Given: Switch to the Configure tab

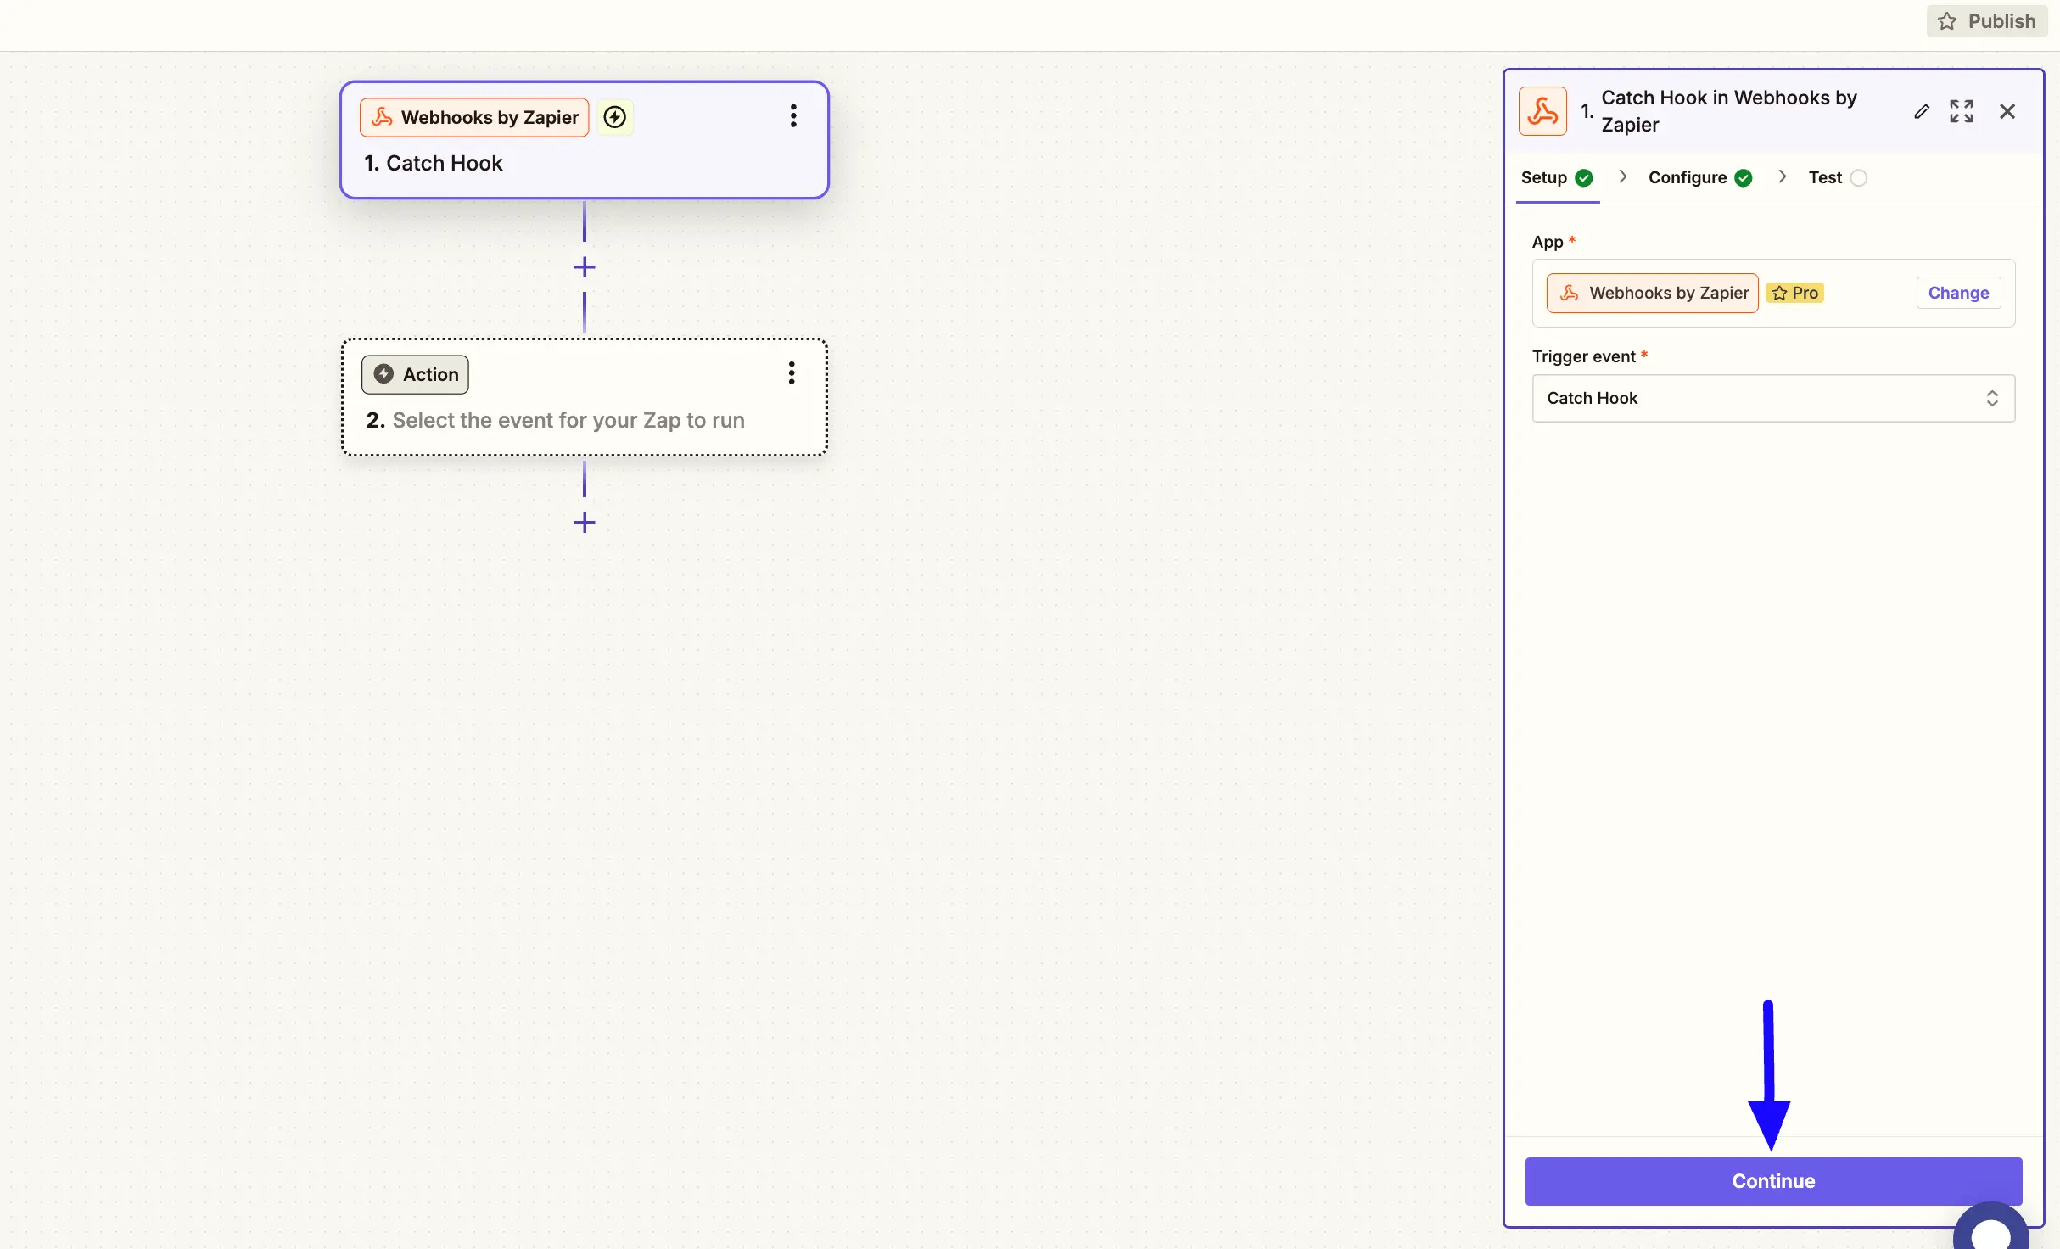Looking at the screenshot, I should click(1700, 177).
